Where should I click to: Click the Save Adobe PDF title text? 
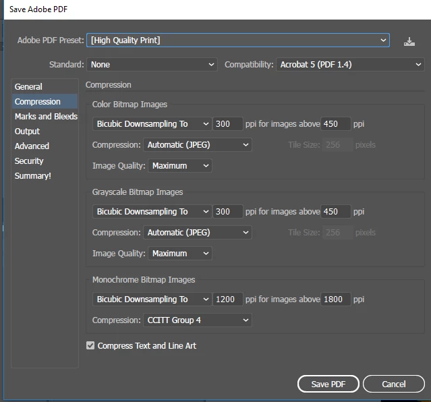click(38, 9)
